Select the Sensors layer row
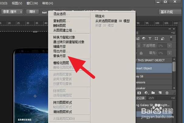 (154, 82)
